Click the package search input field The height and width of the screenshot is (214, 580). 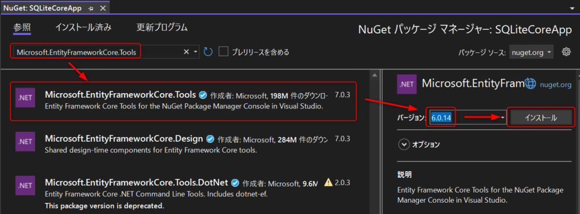[x=98, y=53]
